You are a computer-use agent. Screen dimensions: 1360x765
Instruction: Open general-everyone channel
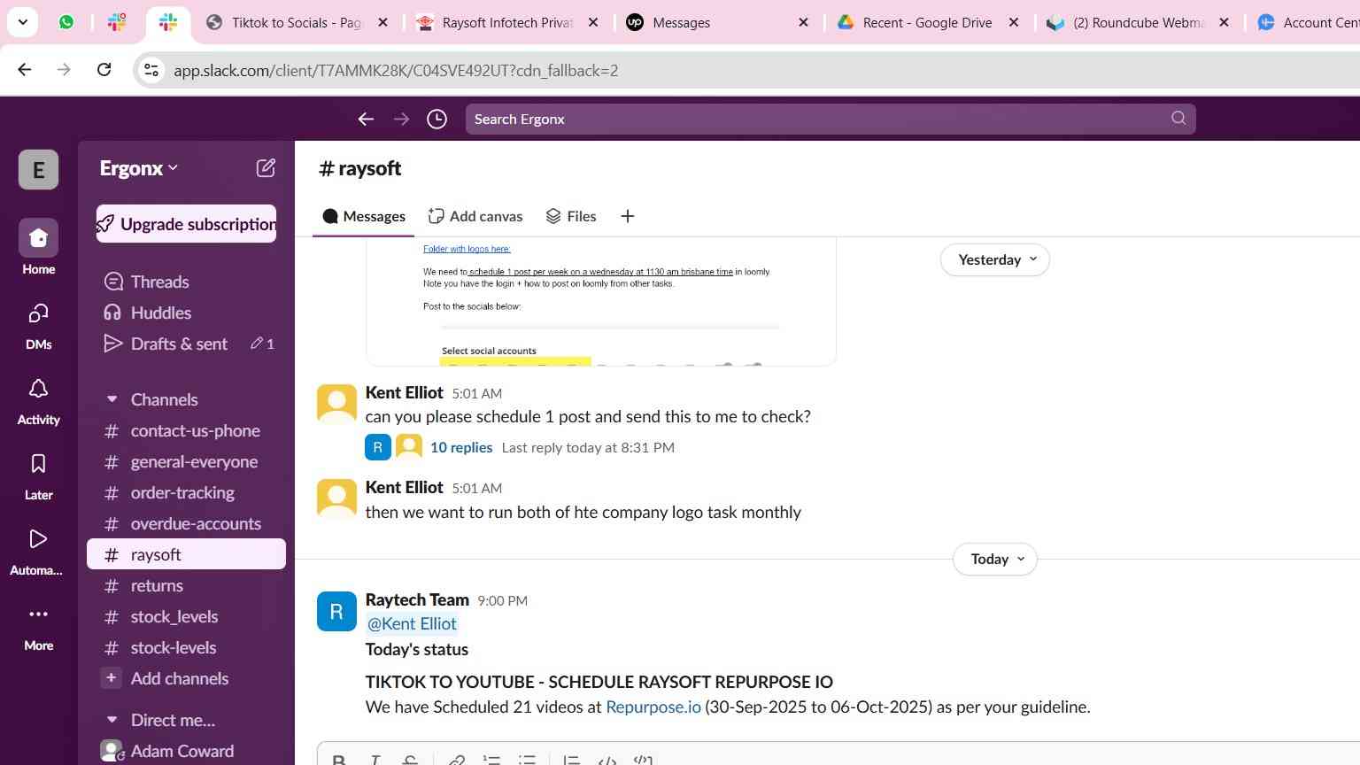tap(186, 461)
